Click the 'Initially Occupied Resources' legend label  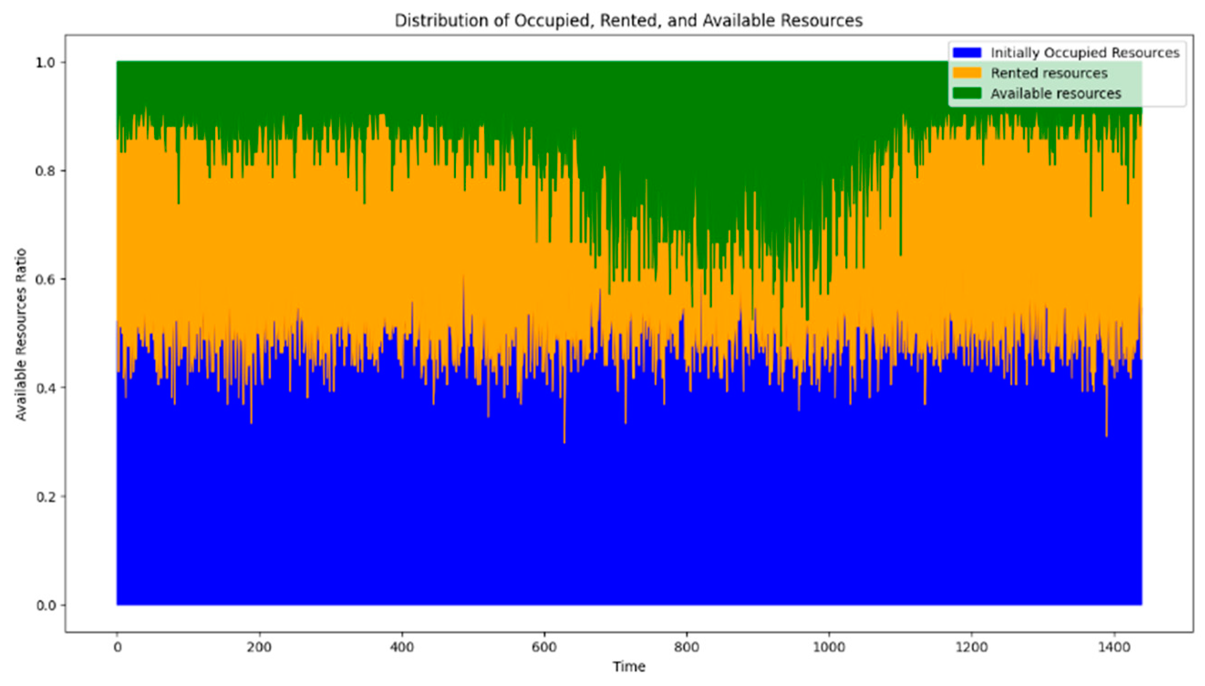1084,52
